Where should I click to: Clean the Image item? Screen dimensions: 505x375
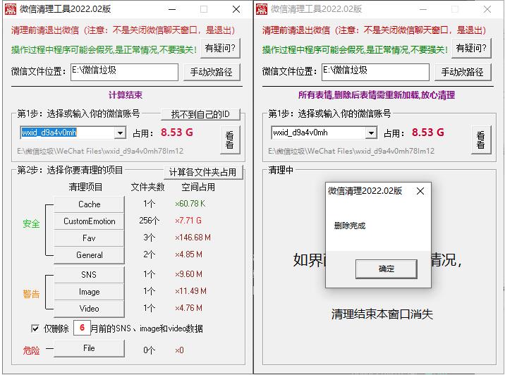tap(89, 292)
